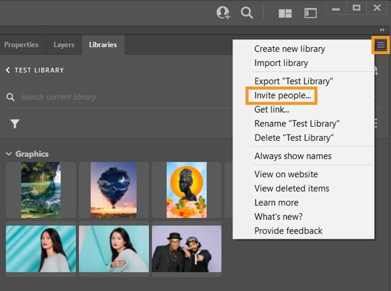Click the invite user icon in top bar
Screen dimensions: 391x291
223,13
